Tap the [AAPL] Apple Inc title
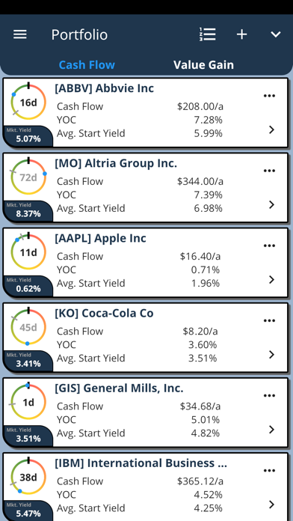This screenshot has width=293, height=521. coord(100,238)
